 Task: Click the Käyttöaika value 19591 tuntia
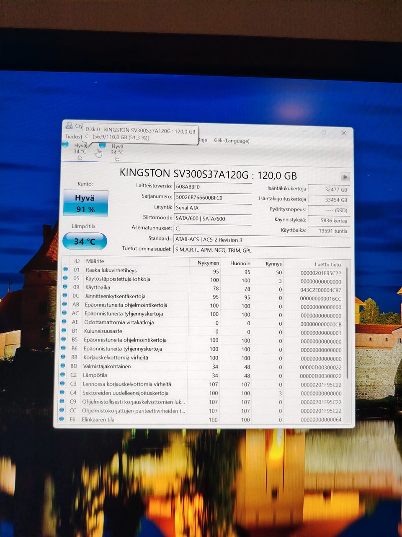(x=329, y=231)
